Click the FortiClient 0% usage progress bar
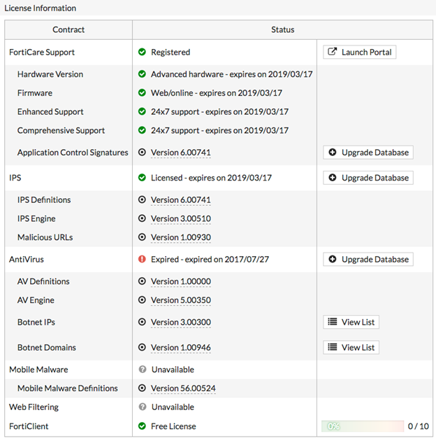The width and height of the screenshot is (436, 443). click(362, 426)
